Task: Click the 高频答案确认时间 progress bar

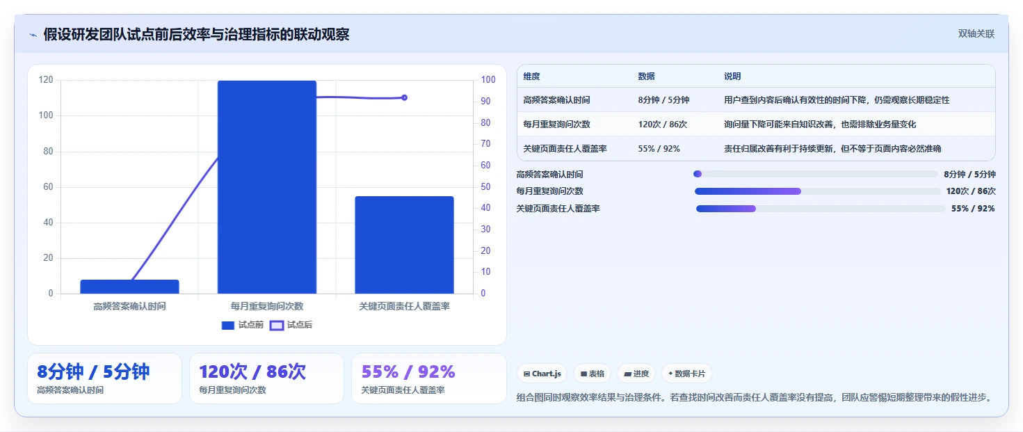Action: [816, 174]
